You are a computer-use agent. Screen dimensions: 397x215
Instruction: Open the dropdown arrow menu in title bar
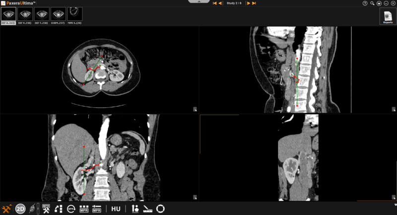tap(379, 3)
